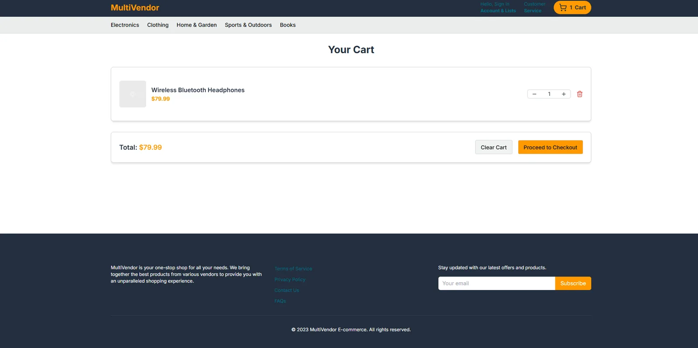Click the Your Cart heading
This screenshot has height=348, width=698.
click(x=351, y=50)
